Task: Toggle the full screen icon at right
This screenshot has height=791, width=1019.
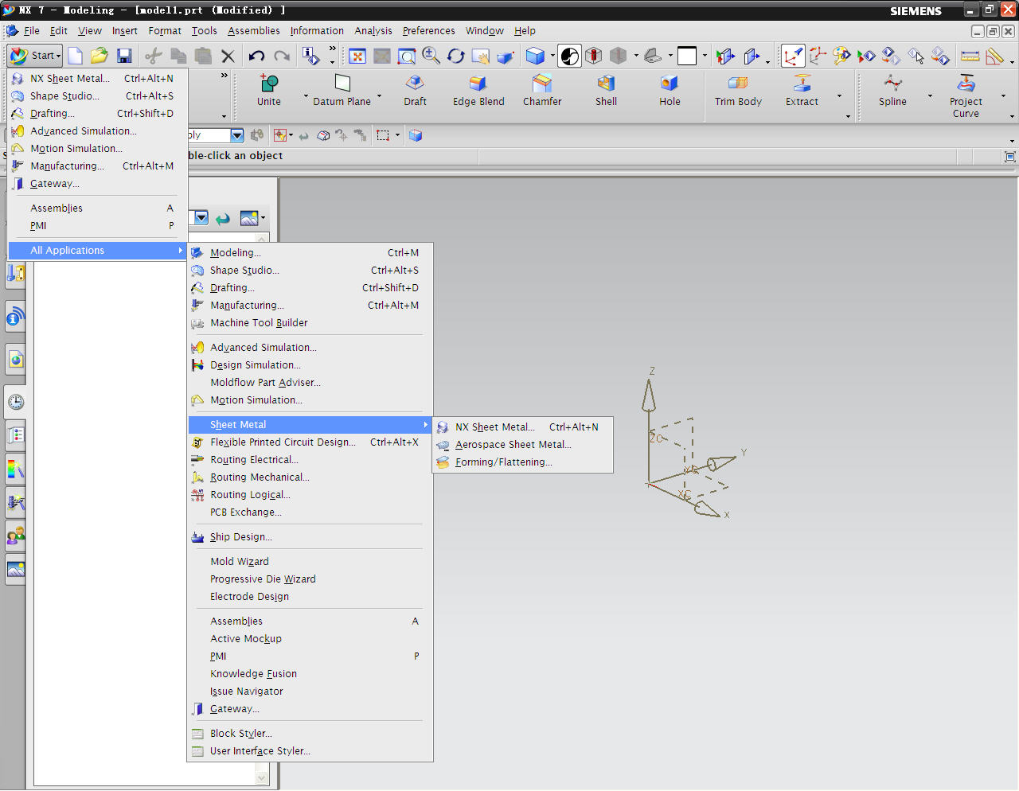Action: pos(1010,157)
